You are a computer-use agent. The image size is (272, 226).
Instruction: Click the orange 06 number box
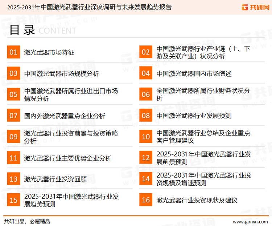(146, 94)
